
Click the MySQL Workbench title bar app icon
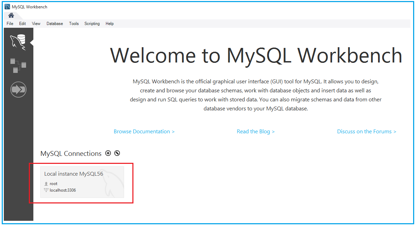[7, 7]
